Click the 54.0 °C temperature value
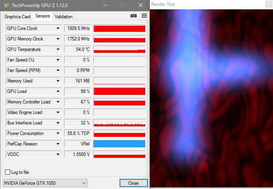273x189 pixels. pyautogui.click(x=78, y=49)
